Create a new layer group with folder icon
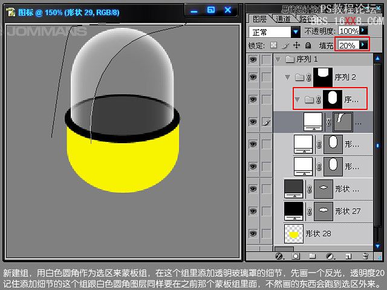 (x=313, y=256)
